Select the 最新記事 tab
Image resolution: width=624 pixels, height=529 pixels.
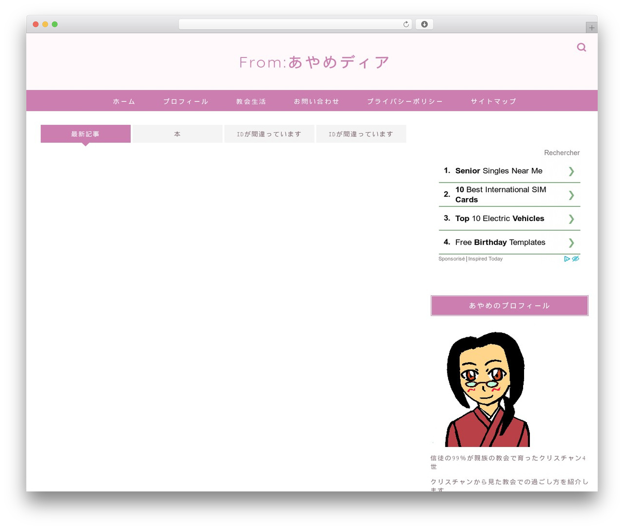[x=85, y=134]
